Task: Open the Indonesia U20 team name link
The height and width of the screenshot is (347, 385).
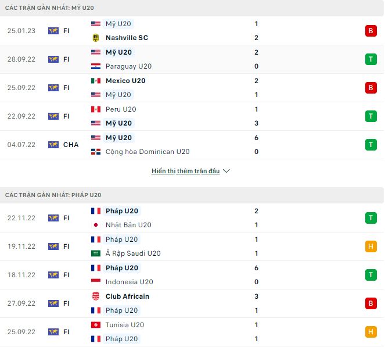Action: 129,282
